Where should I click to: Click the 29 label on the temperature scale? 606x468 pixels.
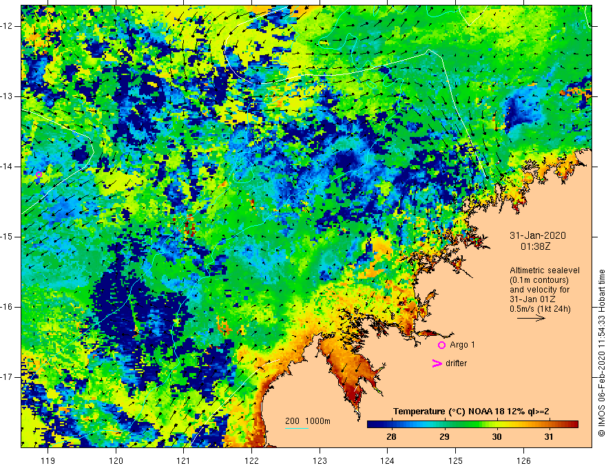(x=444, y=437)
